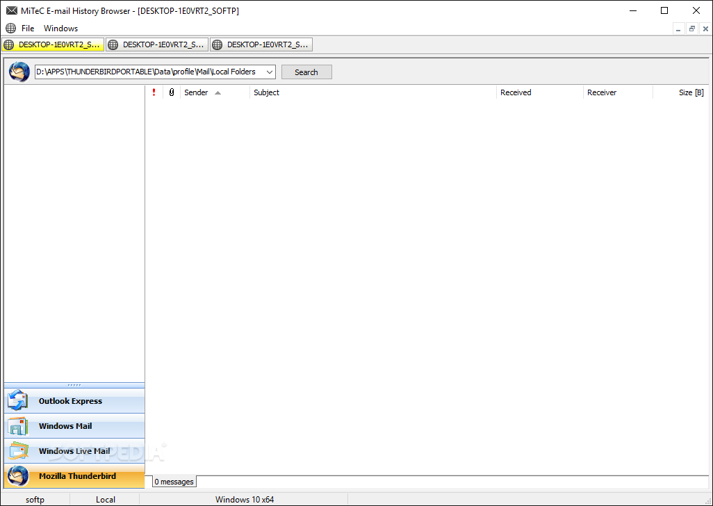Screen dimensions: 713x506
Task: Maximize the main application window
Action: click(x=664, y=10)
